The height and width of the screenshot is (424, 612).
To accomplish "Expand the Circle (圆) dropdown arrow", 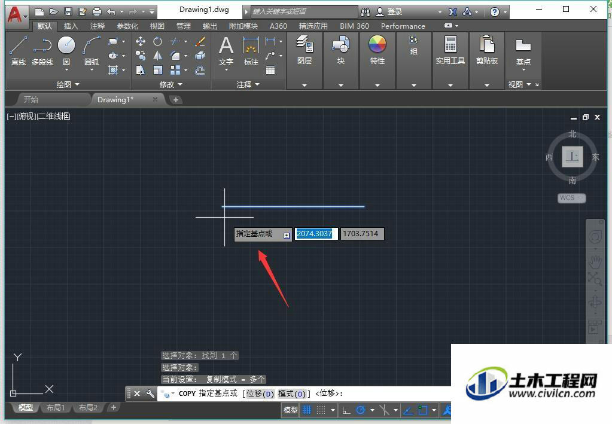I will [x=66, y=70].
